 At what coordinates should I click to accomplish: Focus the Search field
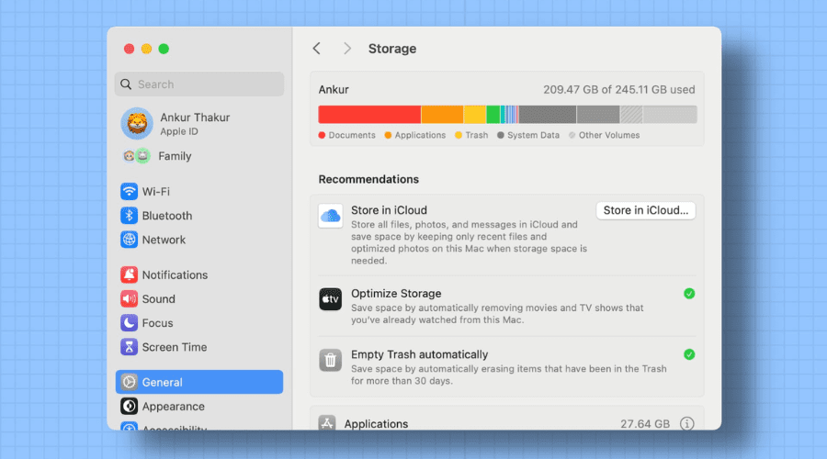point(199,84)
